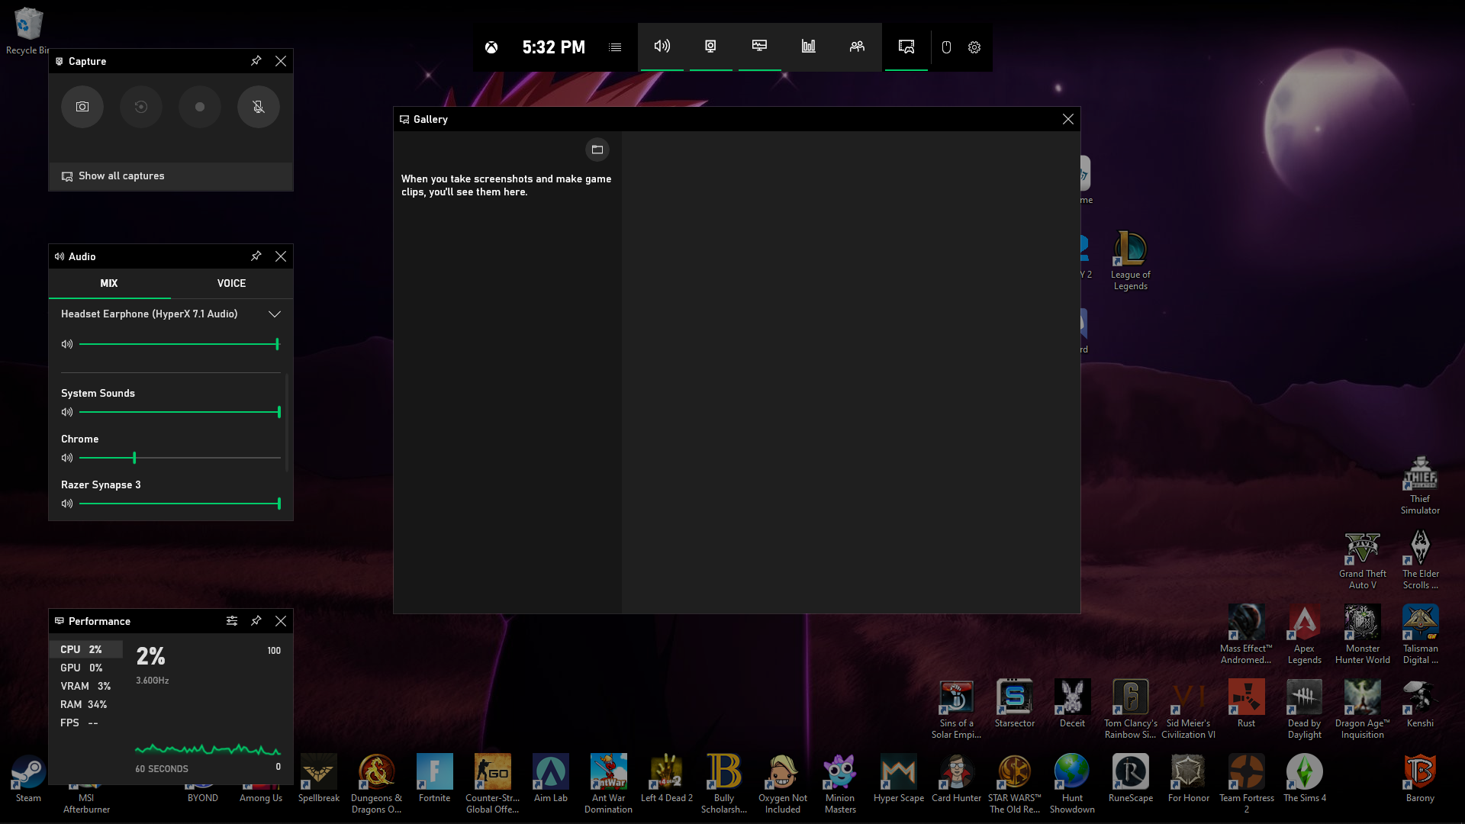Adjust the Razer Synapse 3 volume slider
Viewport: 1465px width, 824px height.
(x=180, y=504)
